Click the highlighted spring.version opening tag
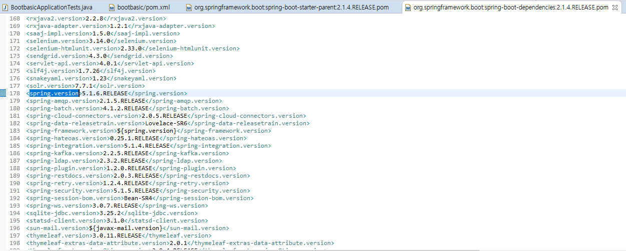This screenshot has width=626, height=251. (x=54, y=93)
